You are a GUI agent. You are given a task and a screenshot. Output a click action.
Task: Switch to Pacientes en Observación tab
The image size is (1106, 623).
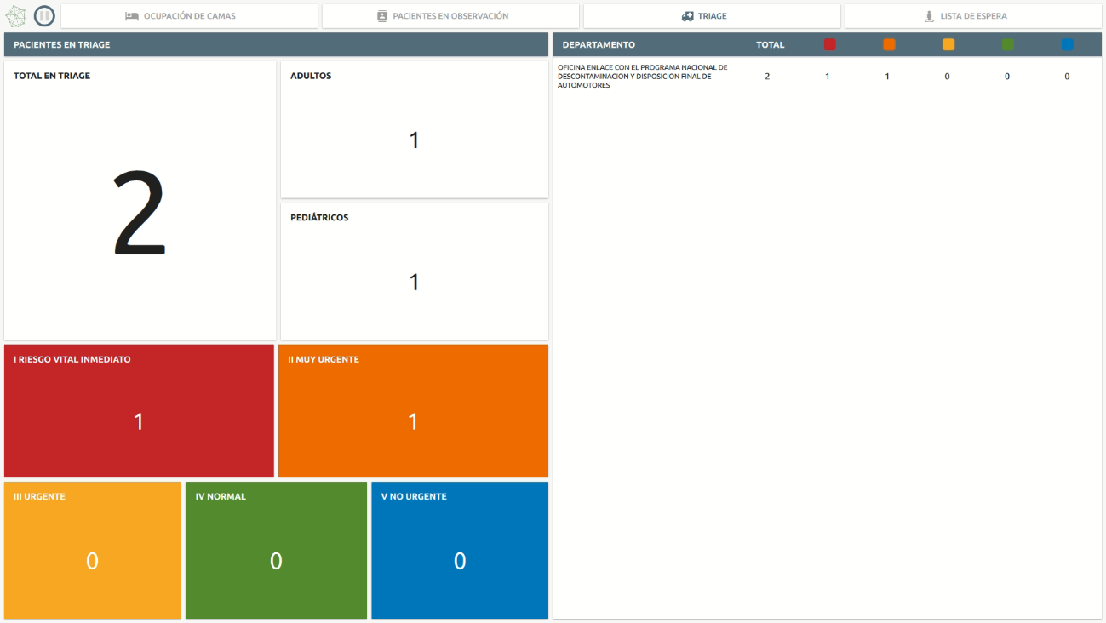click(x=450, y=16)
